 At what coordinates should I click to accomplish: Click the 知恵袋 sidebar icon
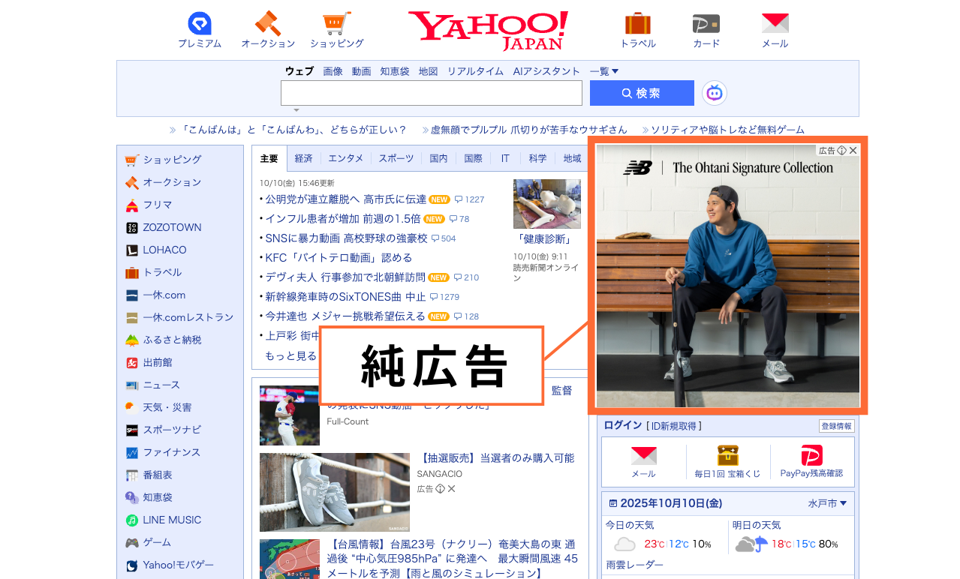point(132,497)
